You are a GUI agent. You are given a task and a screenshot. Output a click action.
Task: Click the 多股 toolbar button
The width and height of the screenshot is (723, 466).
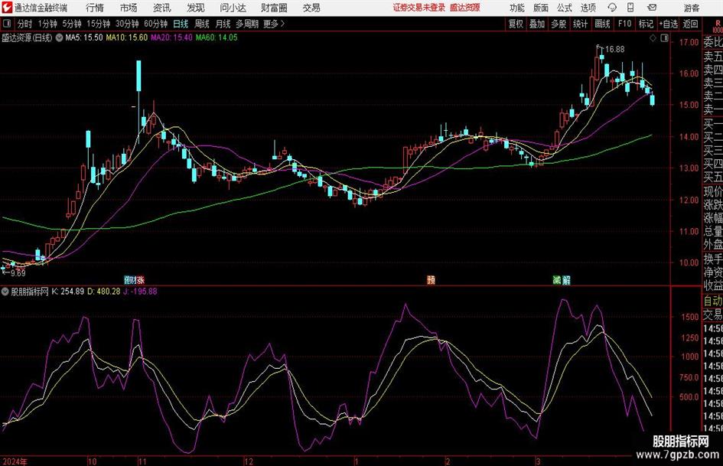pos(559,24)
